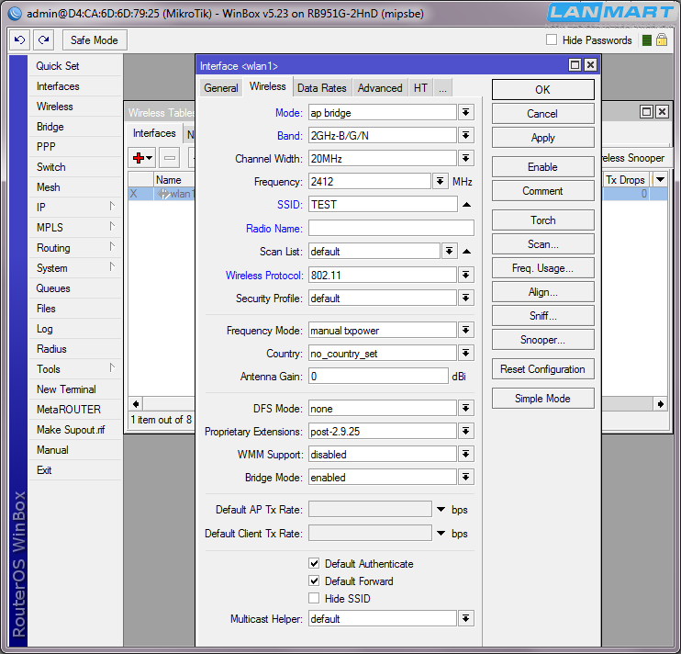Click the minus remove button in Wireless Tables
Image resolution: width=681 pixels, height=654 pixels.
point(170,158)
